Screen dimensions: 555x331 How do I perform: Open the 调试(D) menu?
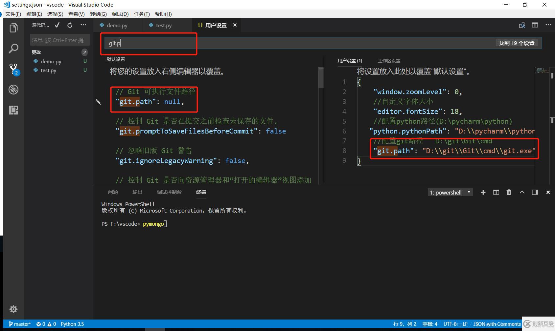pos(120,14)
